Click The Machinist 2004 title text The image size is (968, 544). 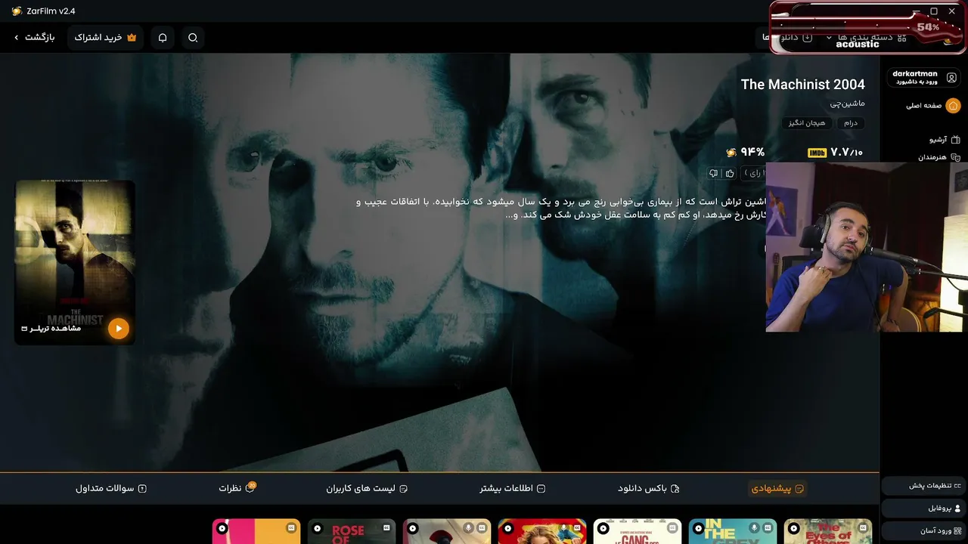(802, 85)
